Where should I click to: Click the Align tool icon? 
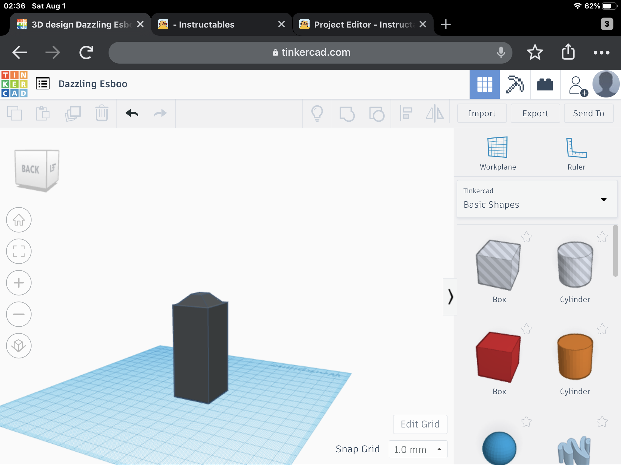click(406, 113)
